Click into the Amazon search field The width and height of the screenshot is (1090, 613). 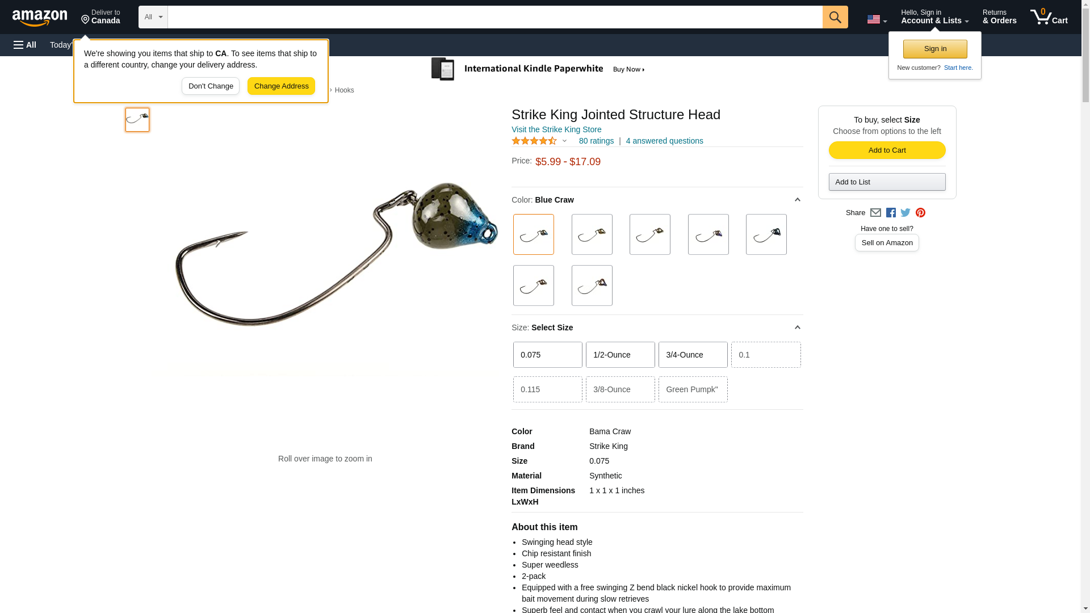[494, 17]
